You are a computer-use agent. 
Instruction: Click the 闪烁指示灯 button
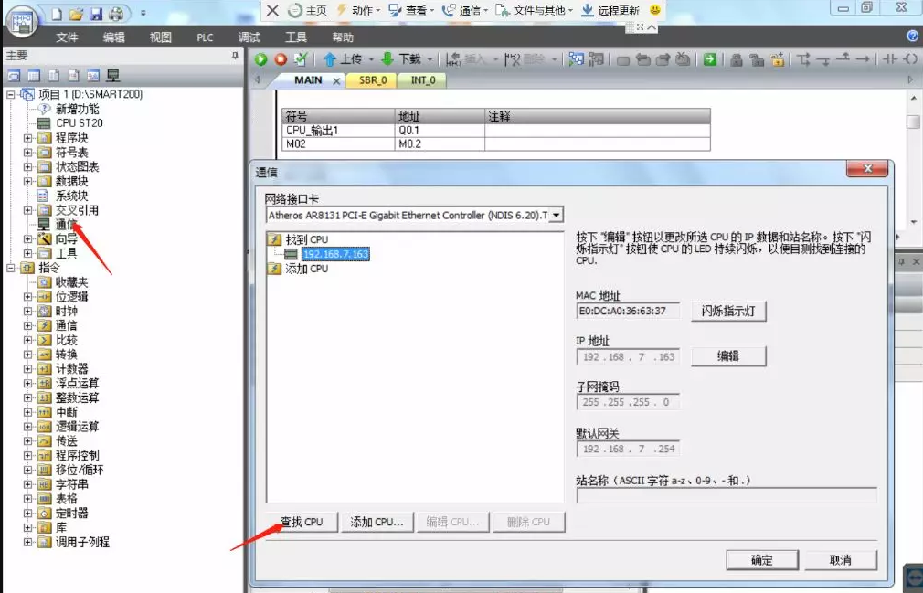pyautogui.click(x=728, y=311)
